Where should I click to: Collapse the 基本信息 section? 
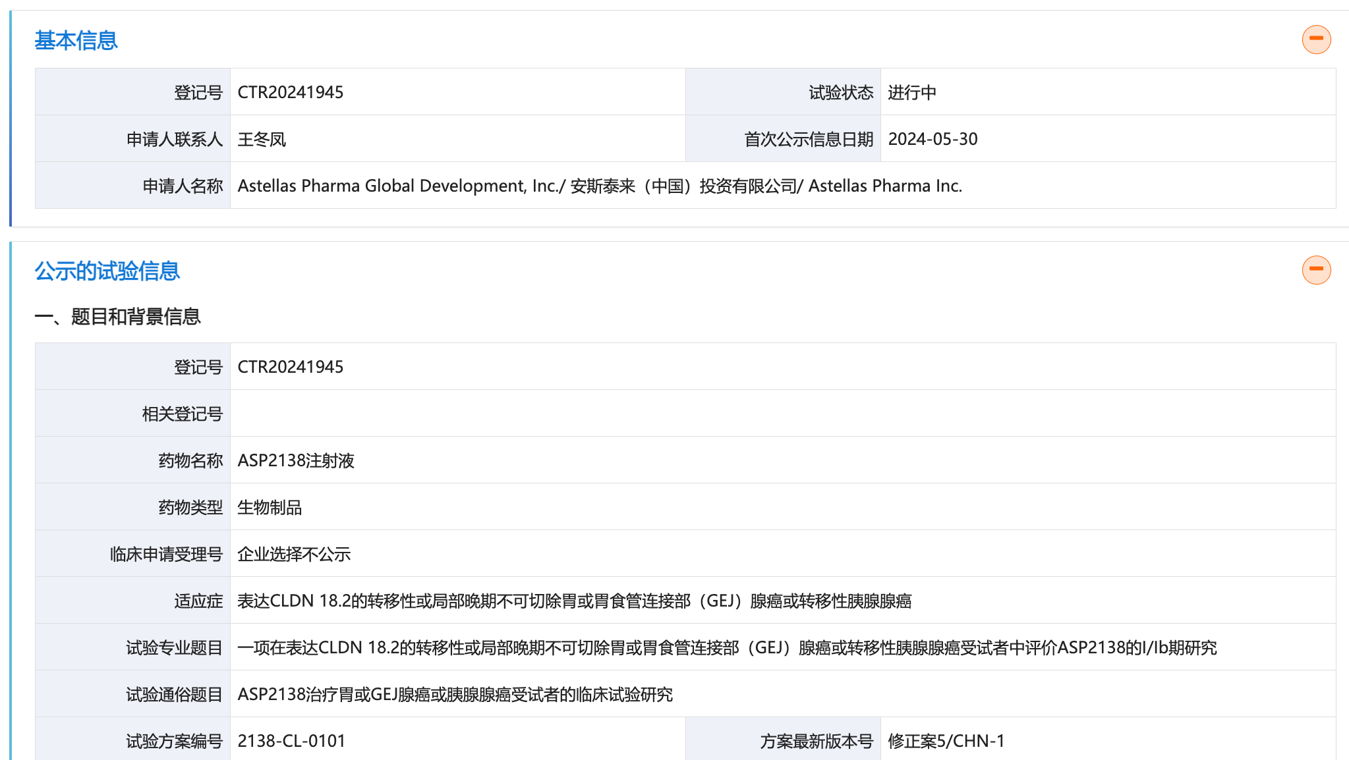coord(1316,40)
